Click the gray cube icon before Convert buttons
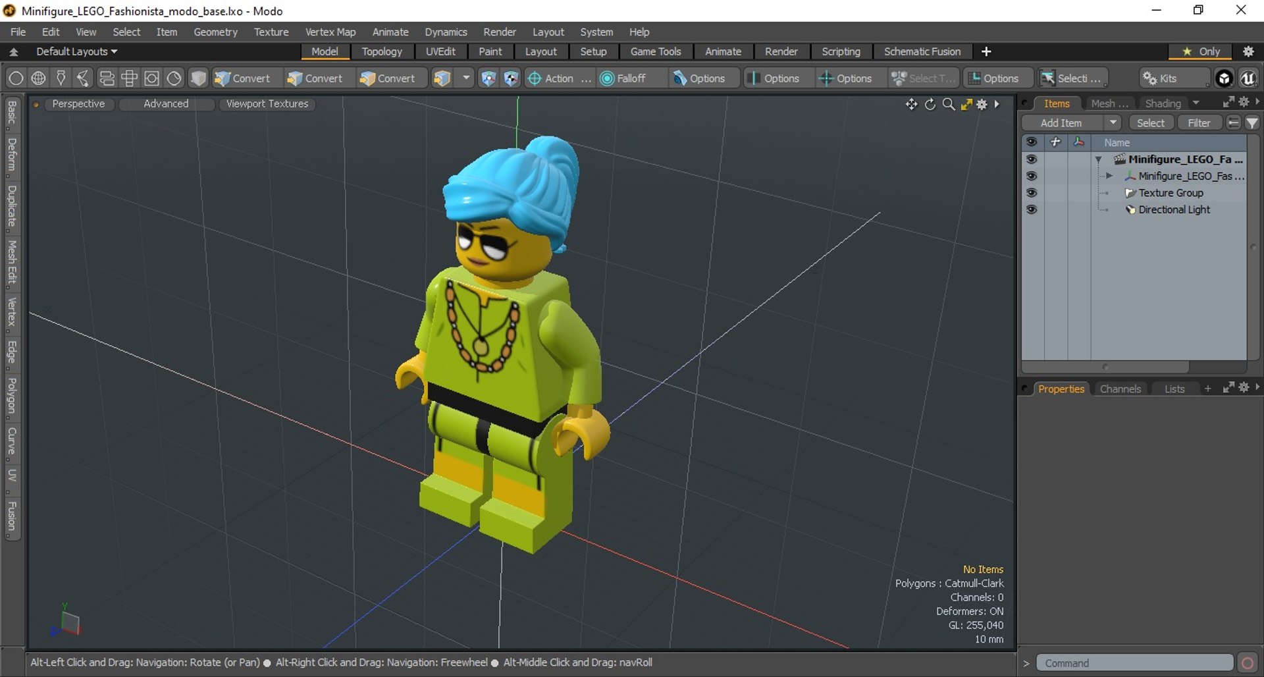 pos(198,78)
